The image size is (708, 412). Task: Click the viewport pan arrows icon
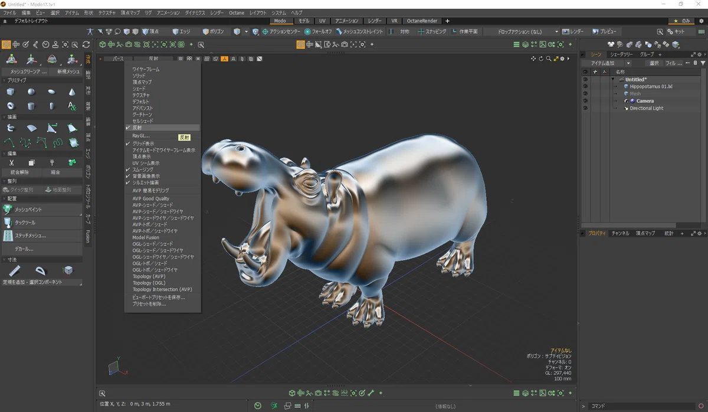(x=533, y=58)
